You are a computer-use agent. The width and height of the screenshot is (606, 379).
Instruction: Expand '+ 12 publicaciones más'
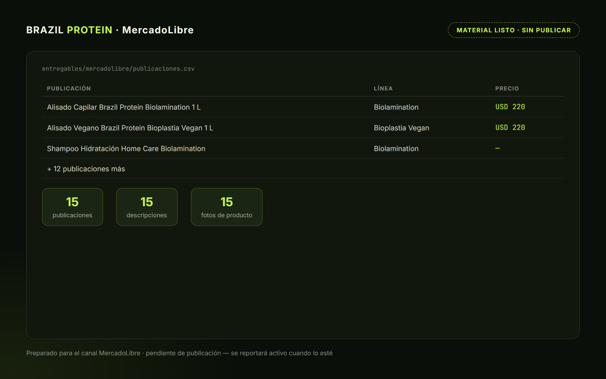click(86, 169)
